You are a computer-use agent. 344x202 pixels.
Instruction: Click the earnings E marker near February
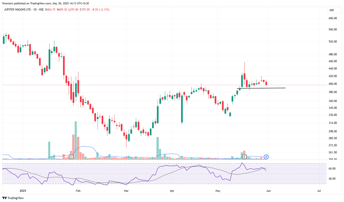(x=71, y=157)
